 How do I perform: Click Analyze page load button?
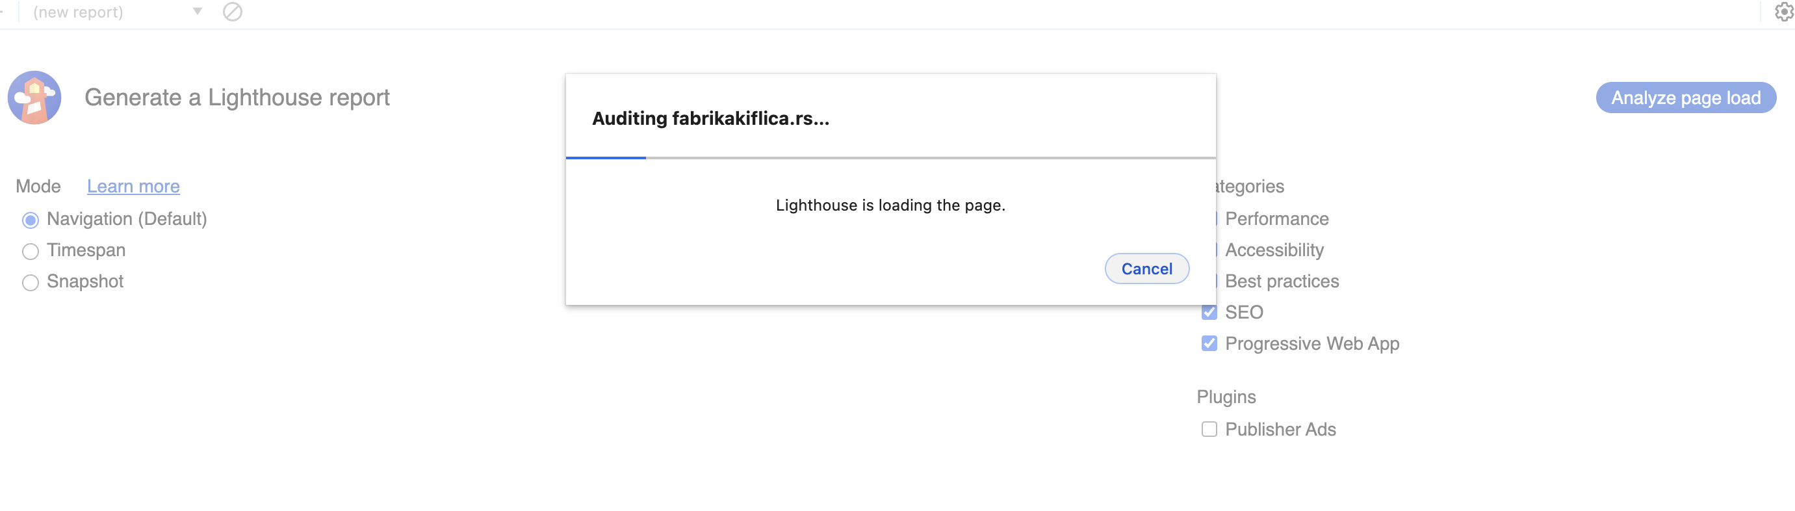pos(1686,98)
